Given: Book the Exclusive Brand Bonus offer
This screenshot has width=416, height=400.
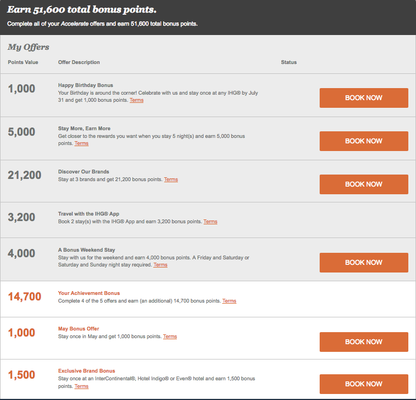Looking at the screenshot, I should (363, 384).
